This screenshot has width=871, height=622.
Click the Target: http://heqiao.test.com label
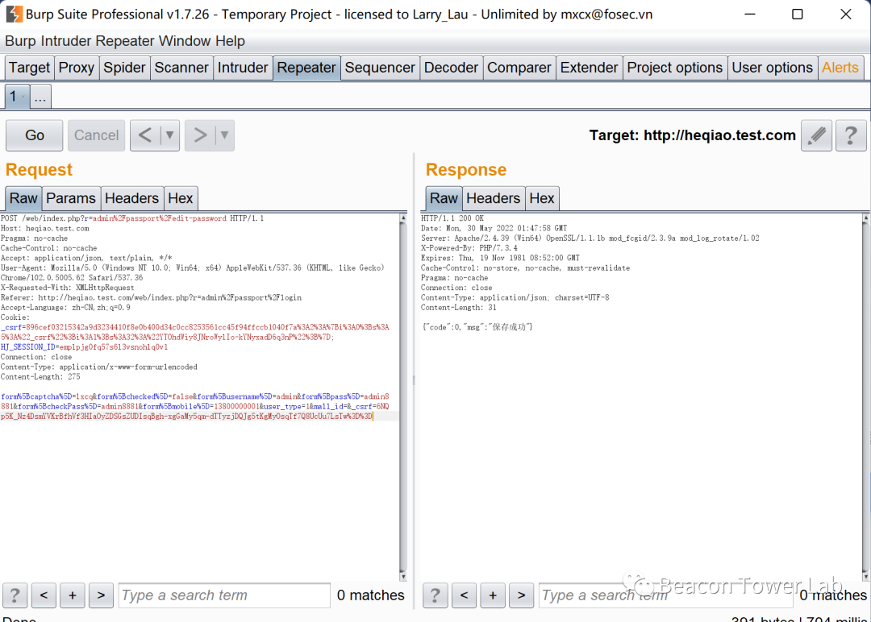point(692,135)
